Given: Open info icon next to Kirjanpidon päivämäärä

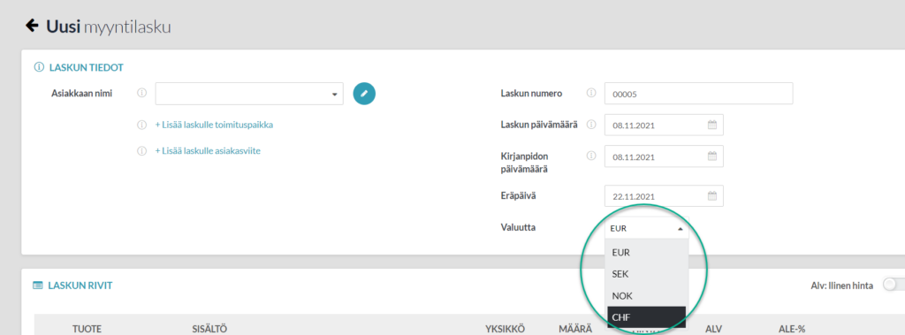Looking at the screenshot, I should point(591,156).
